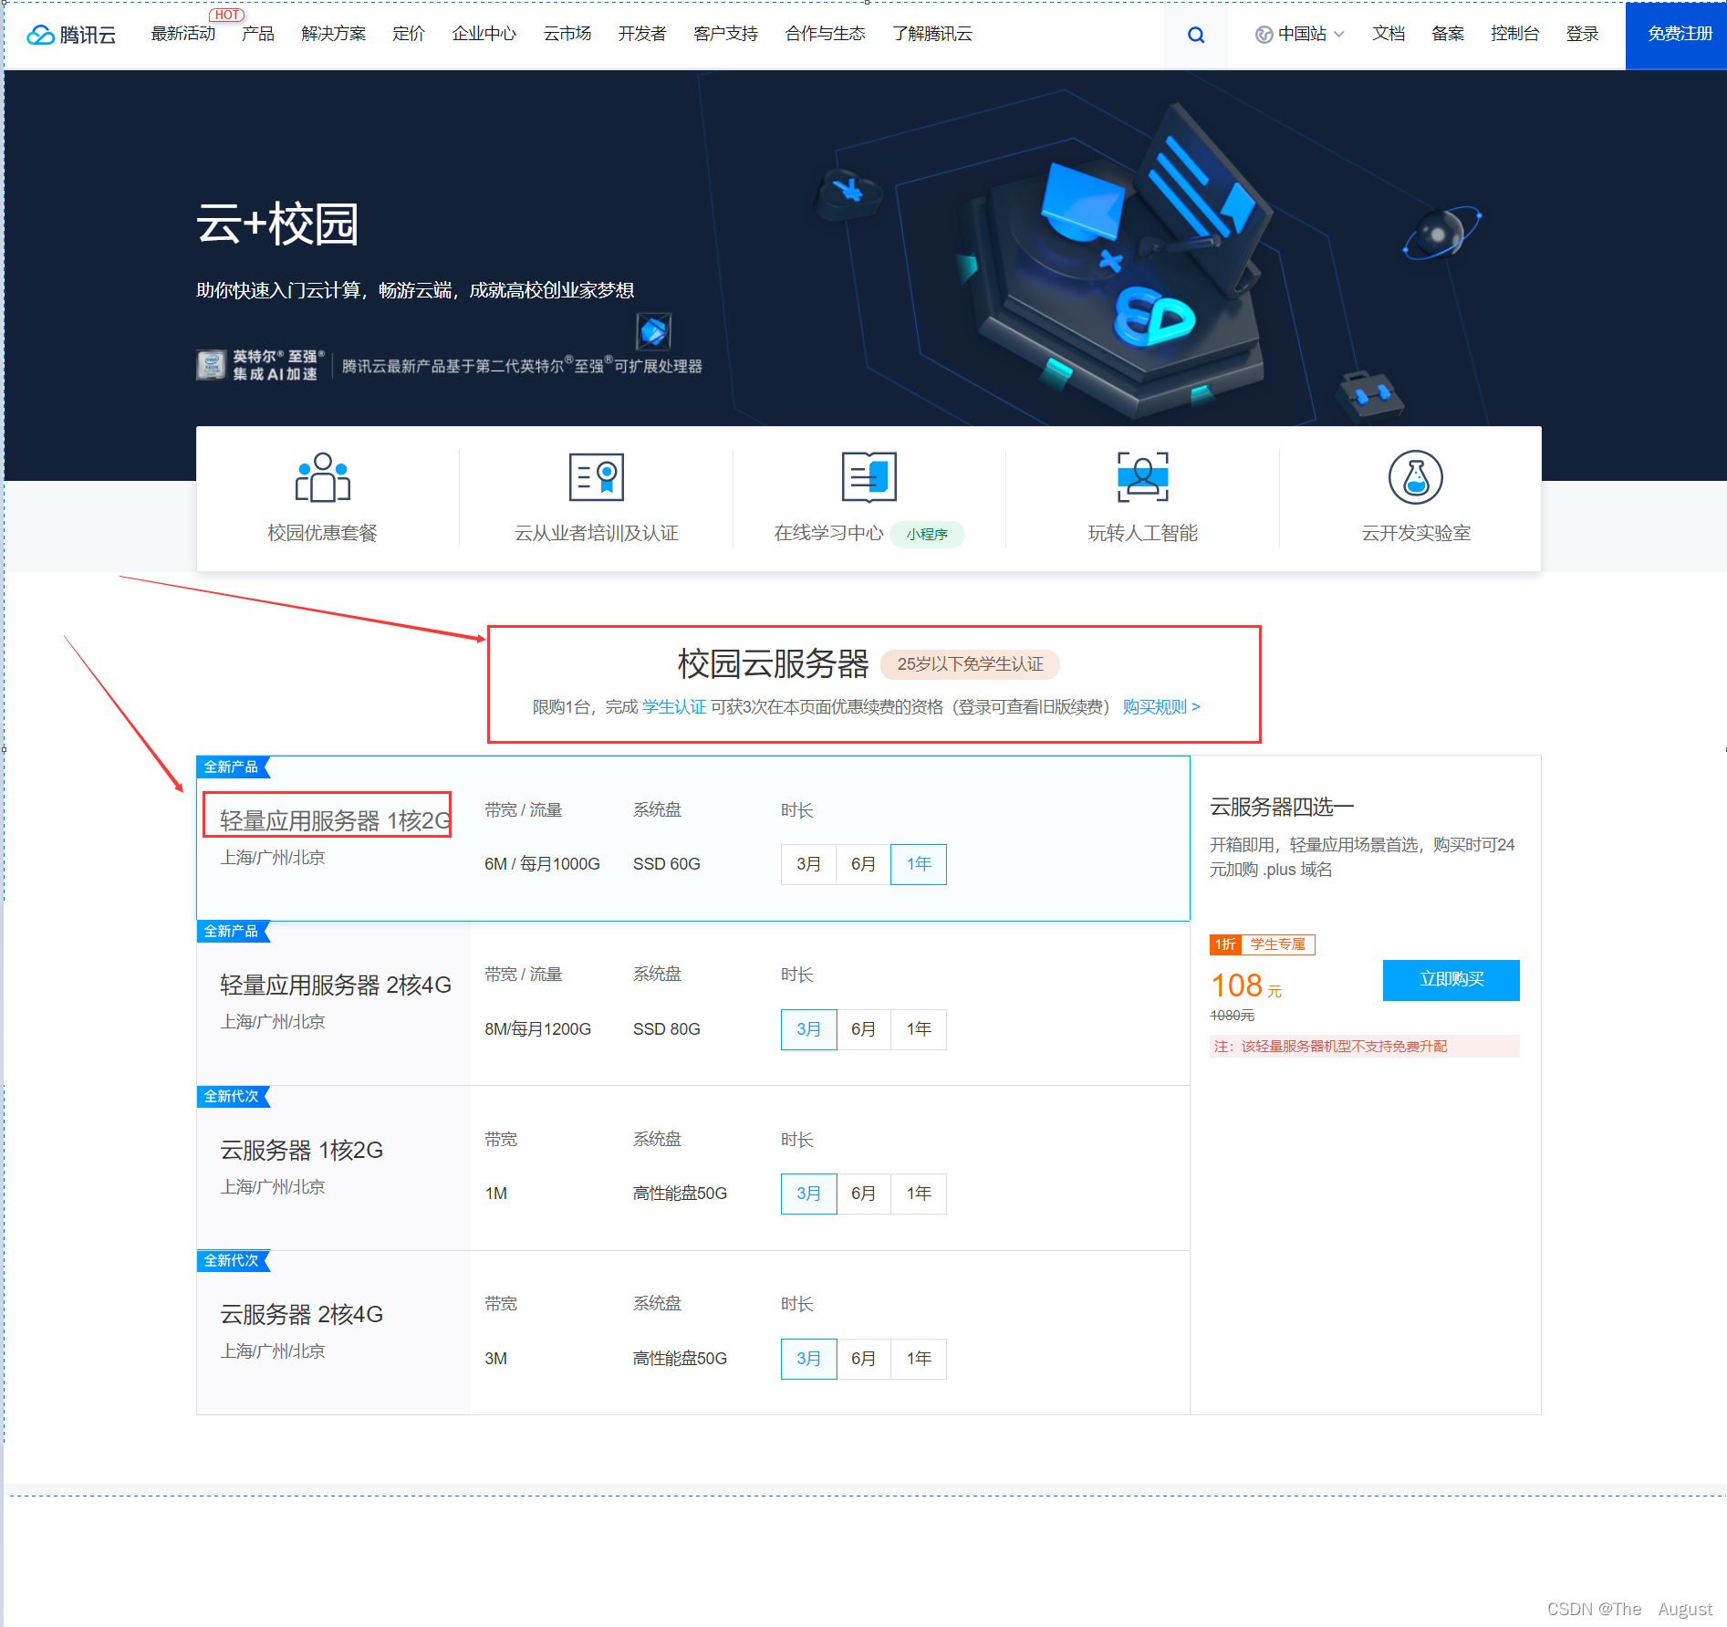Select the 云开发实验室 flask icon
Screen dimensions: 1727x1627
pos(1416,477)
